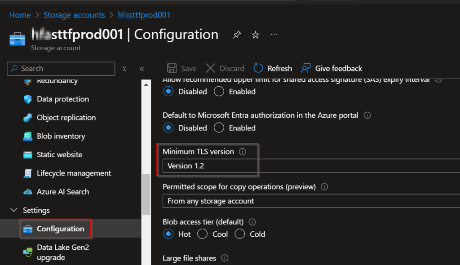
Task: Select Configuration in sidebar
Action: pyautogui.click(x=61, y=229)
